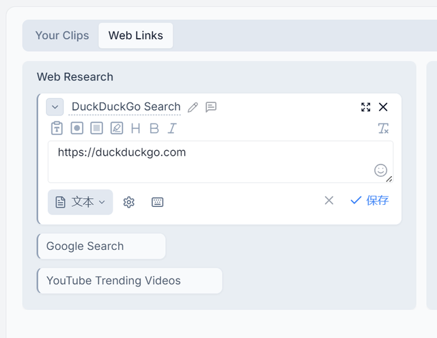
Task: Select the Web Links tab
Action: click(x=136, y=36)
